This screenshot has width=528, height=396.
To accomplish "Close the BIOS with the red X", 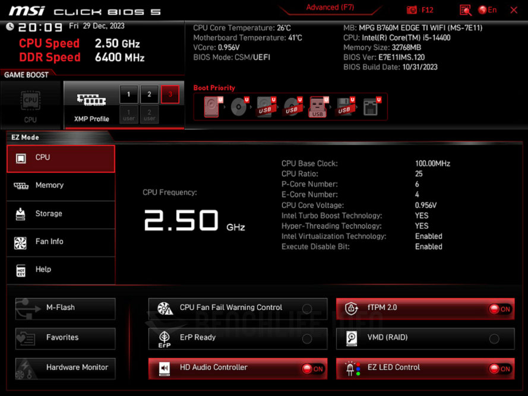I will [x=514, y=10].
